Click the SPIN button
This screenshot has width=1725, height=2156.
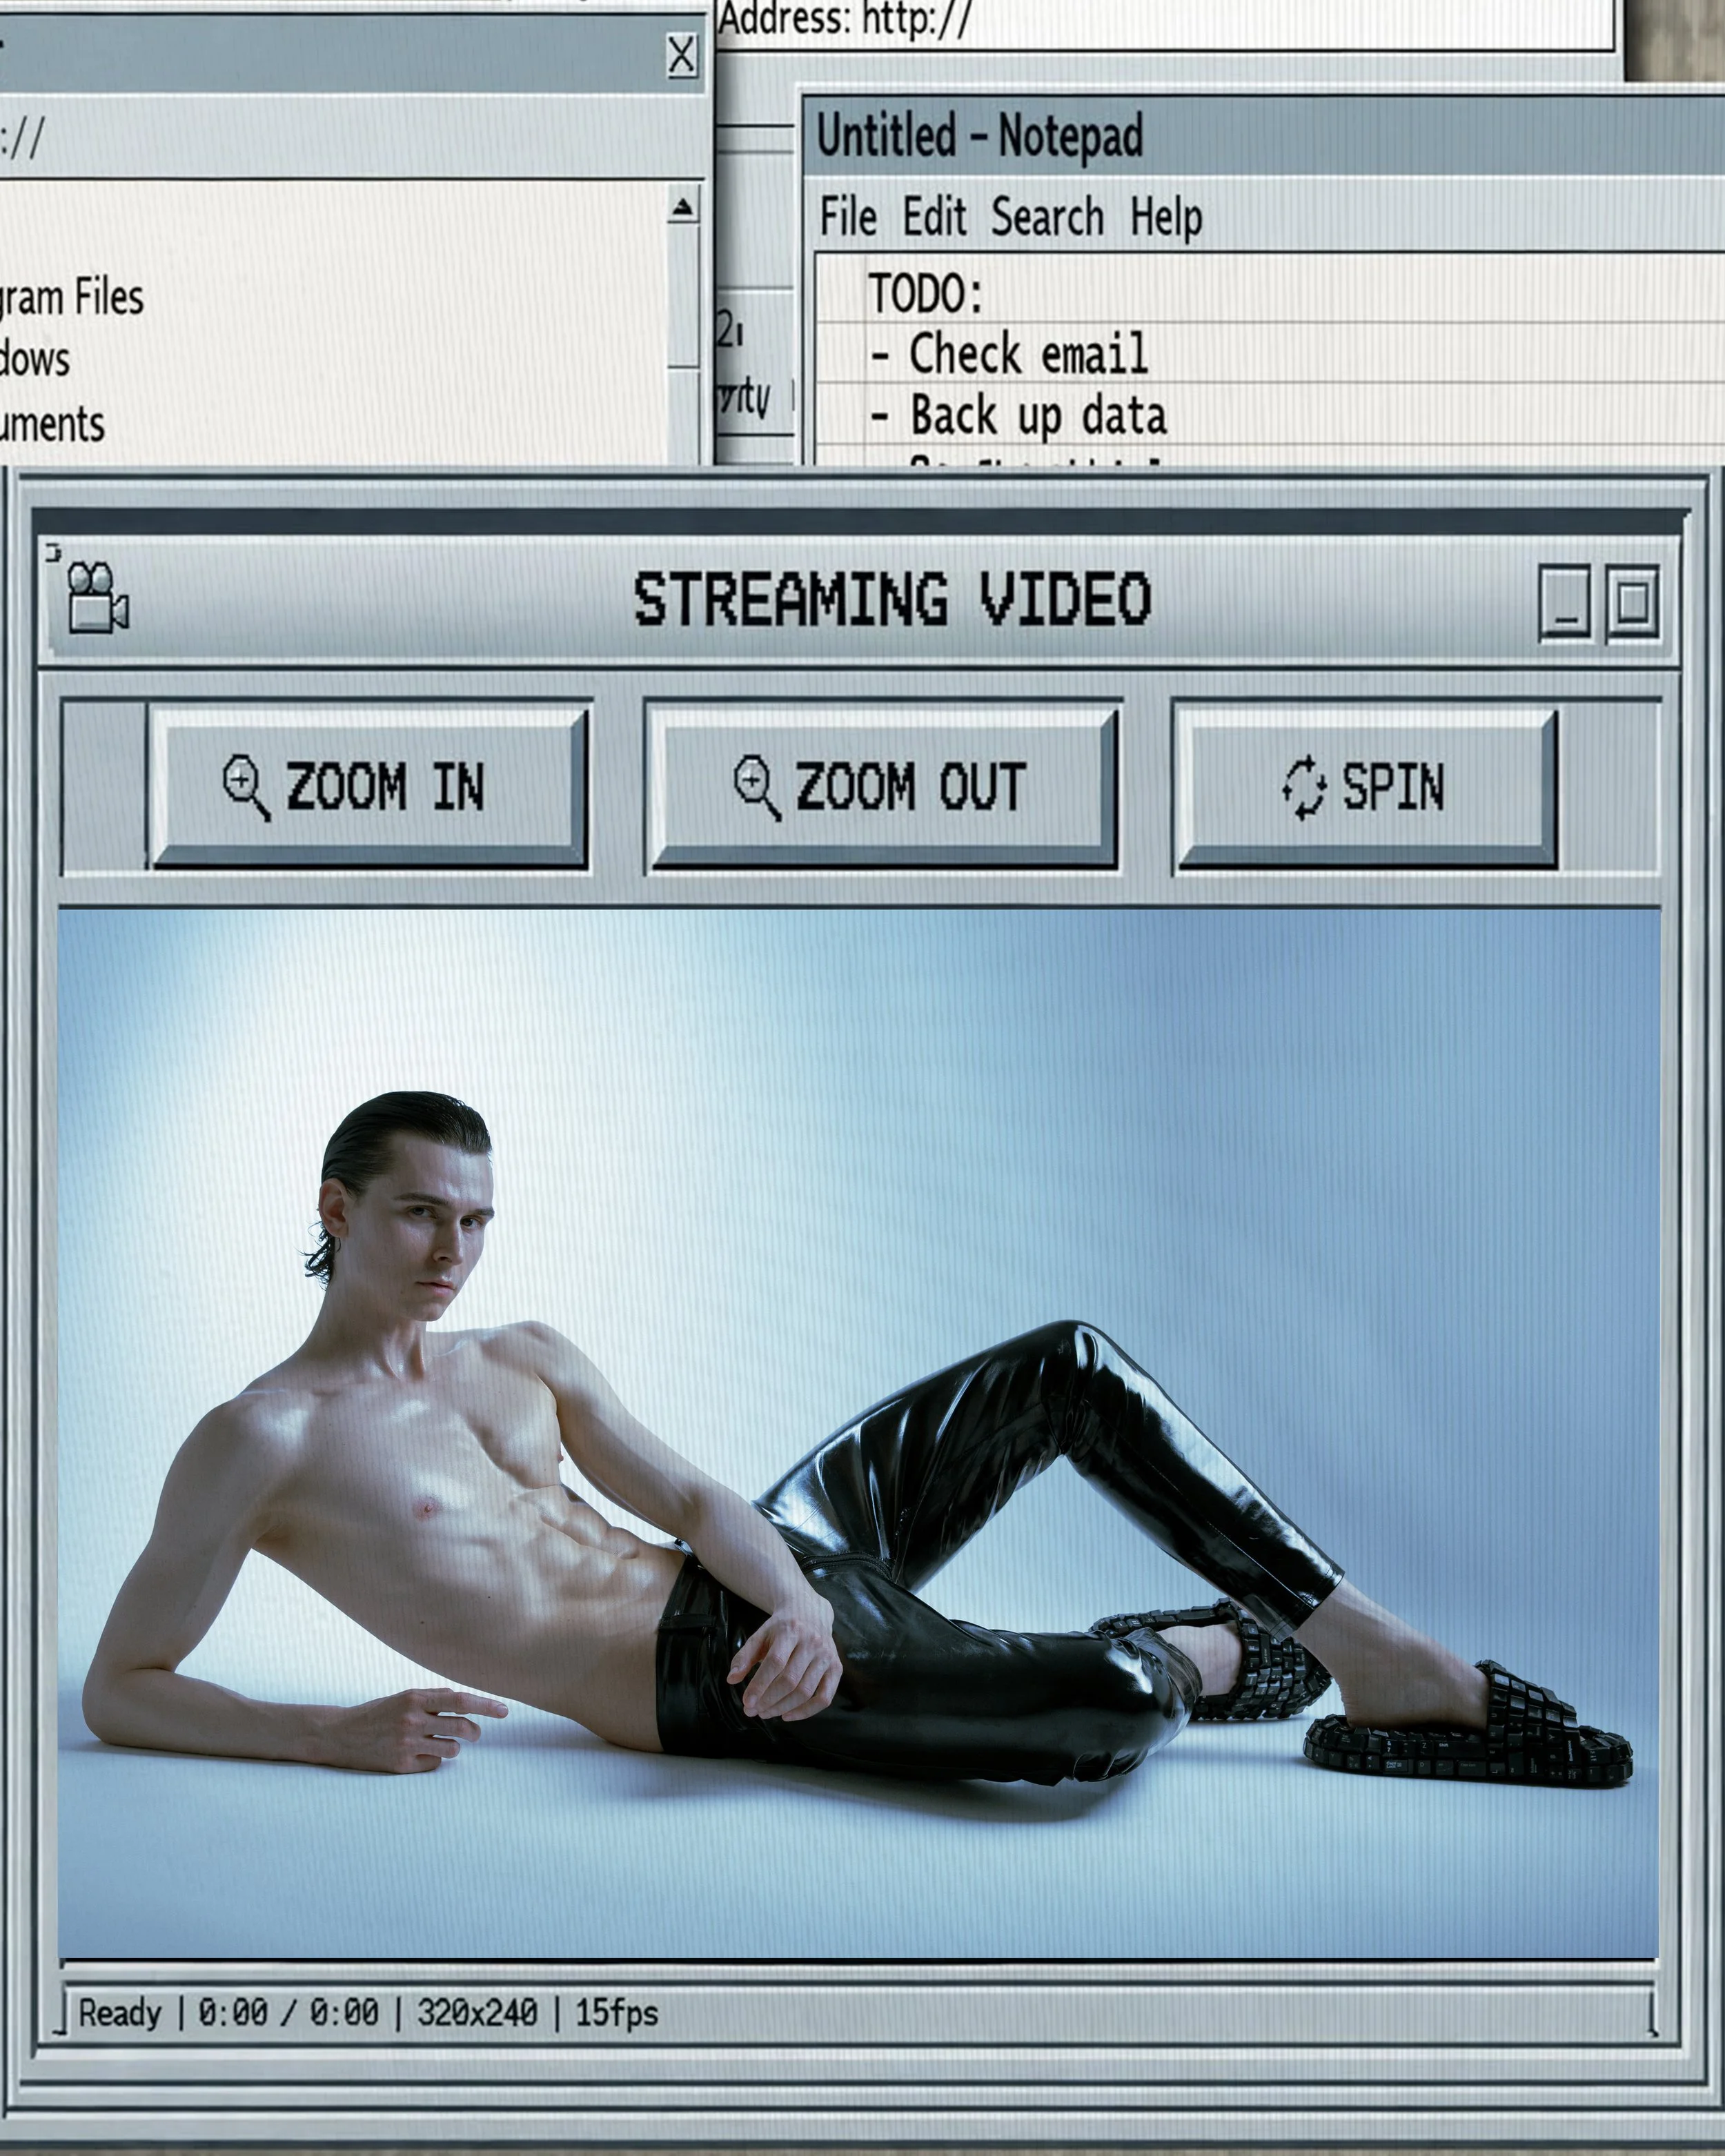coord(1366,787)
